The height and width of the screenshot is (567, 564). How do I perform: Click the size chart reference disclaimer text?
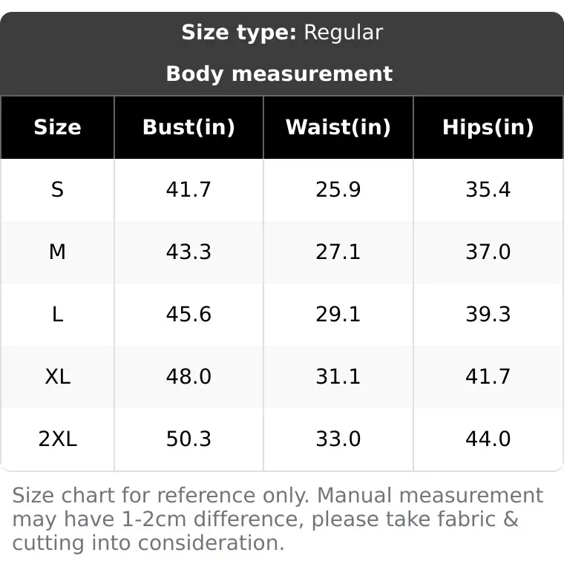[x=278, y=519]
